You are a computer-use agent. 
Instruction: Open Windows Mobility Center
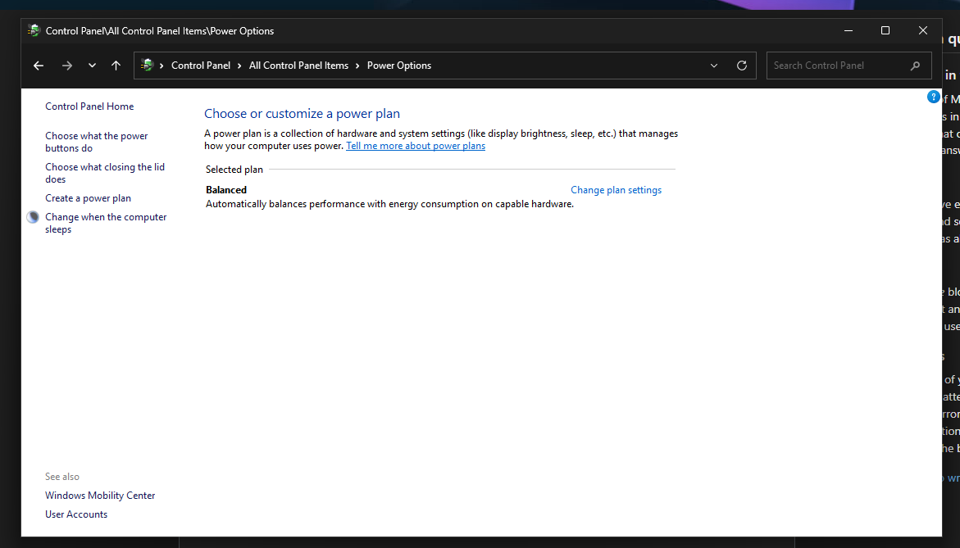(x=100, y=496)
